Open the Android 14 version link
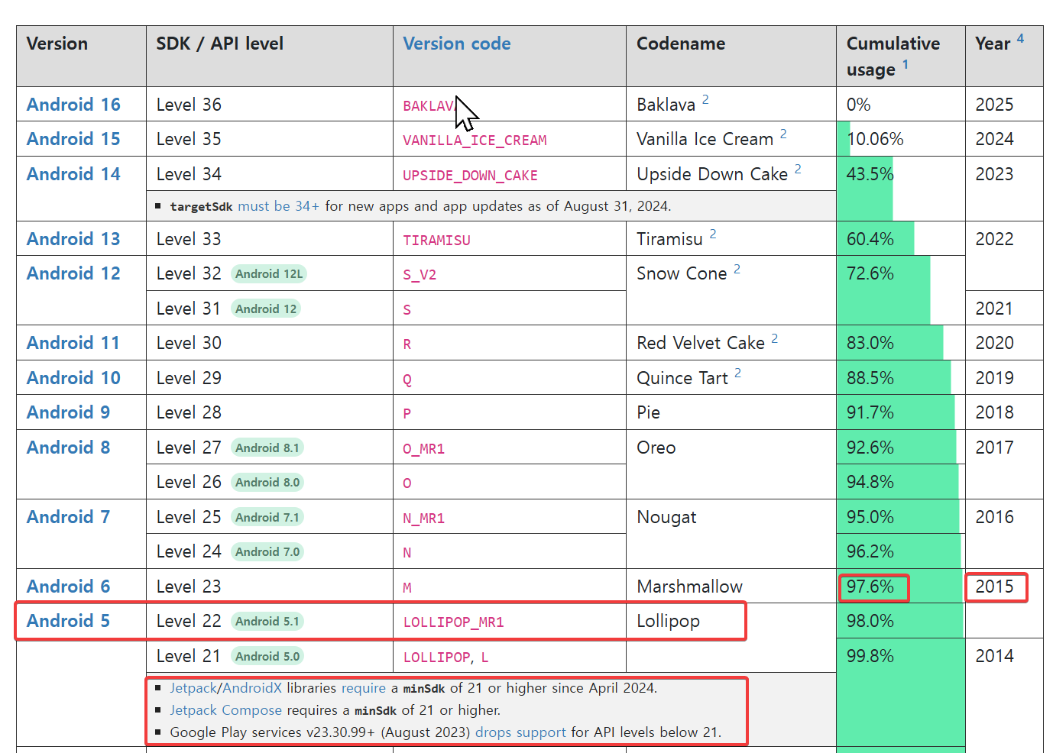Image resolution: width=1053 pixels, height=753 pixels. pyautogui.click(x=73, y=174)
